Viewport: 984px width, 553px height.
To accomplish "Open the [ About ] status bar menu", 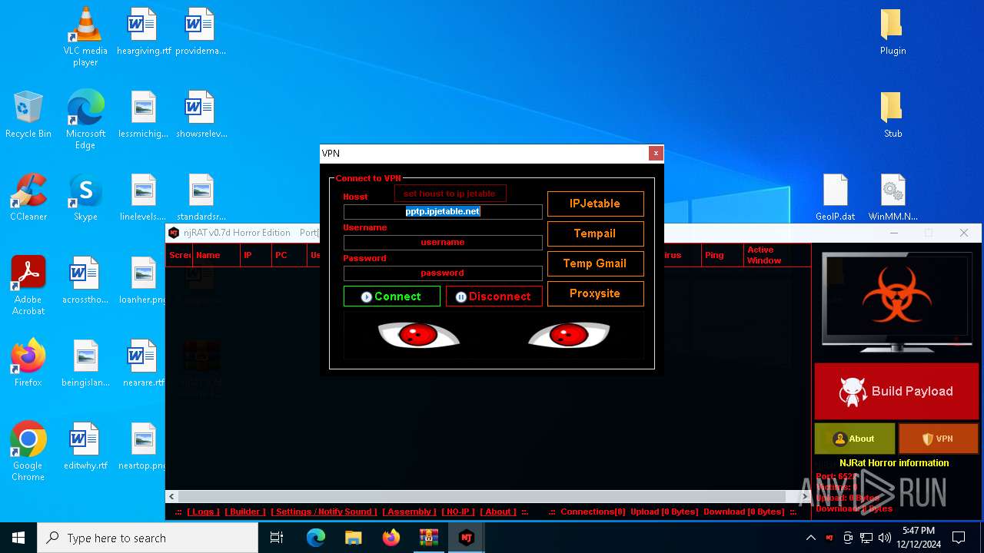I will [x=498, y=512].
